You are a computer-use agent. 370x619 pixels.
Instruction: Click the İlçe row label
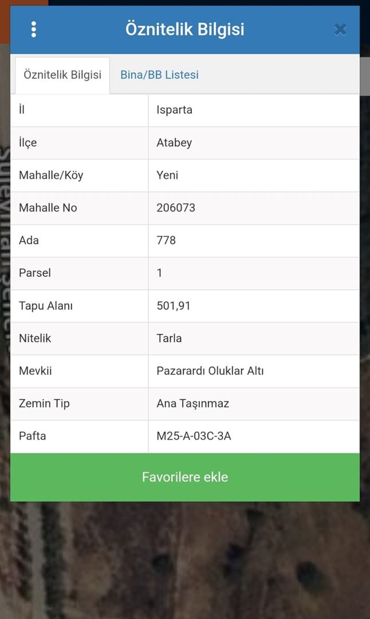(27, 143)
